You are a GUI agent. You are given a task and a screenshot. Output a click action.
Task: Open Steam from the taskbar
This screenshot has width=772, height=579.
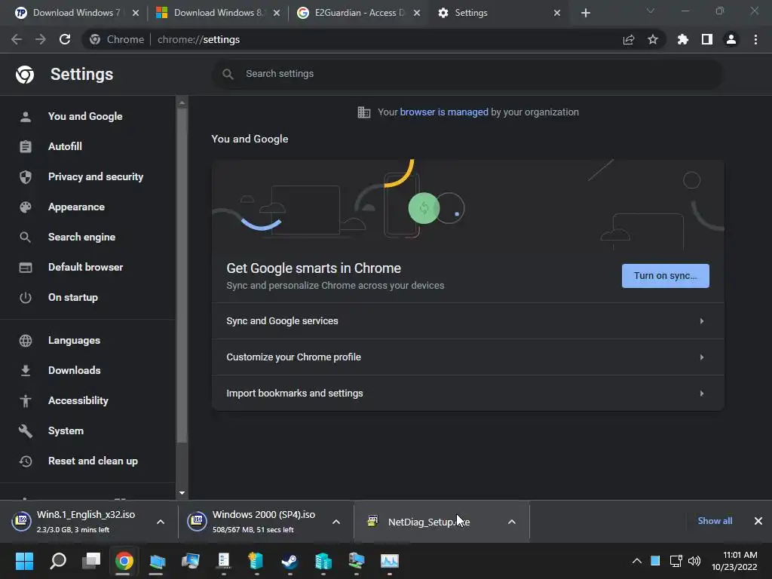click(x=289, y=561)
